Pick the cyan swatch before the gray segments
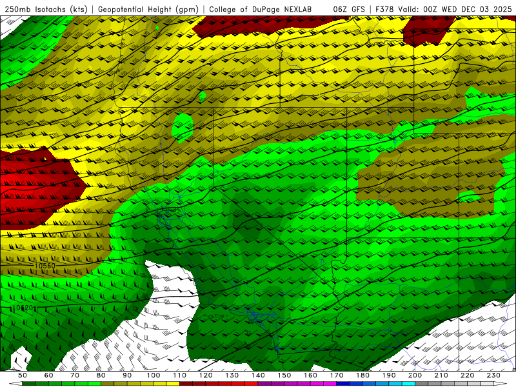The image size is (516, 387). [x=408, y=384]
